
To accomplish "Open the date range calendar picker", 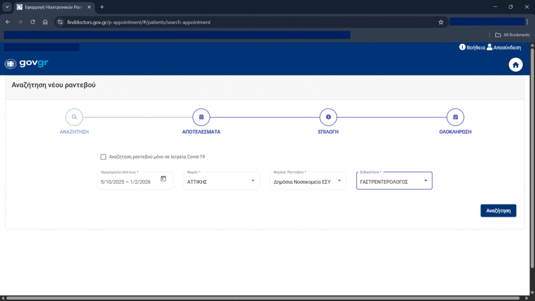I will [163, 179].
